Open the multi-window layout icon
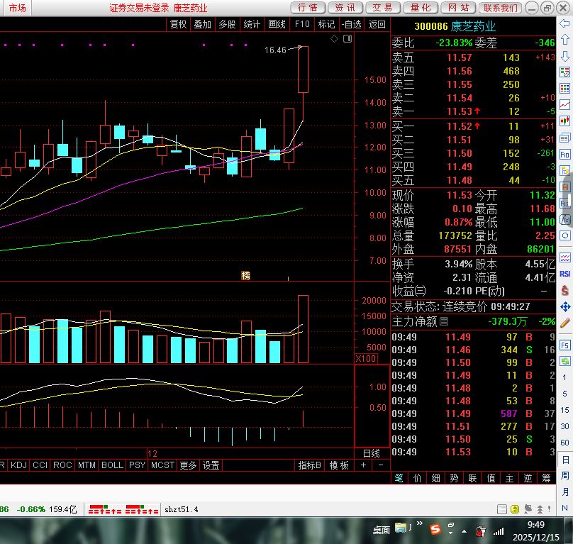This screenshot has height=544, width=573. pyautogui.click(x=564, y=138)
